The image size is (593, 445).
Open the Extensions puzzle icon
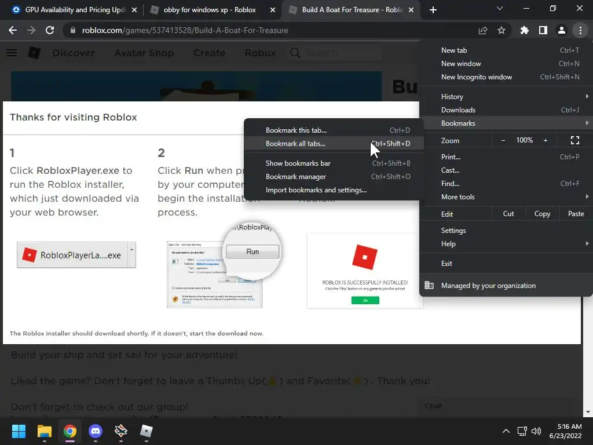525,30
